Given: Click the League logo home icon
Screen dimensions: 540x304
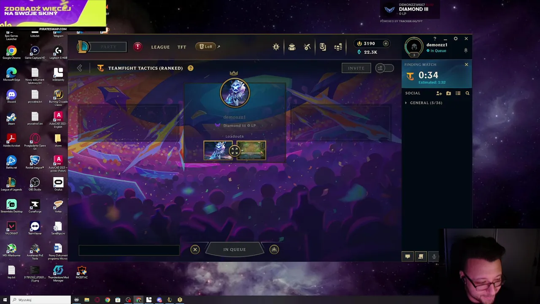Looking at the screenshot, I should [84, 46].
